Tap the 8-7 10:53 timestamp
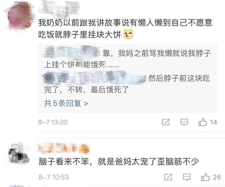This screenshot has height=187, width=225. (53, 177)
